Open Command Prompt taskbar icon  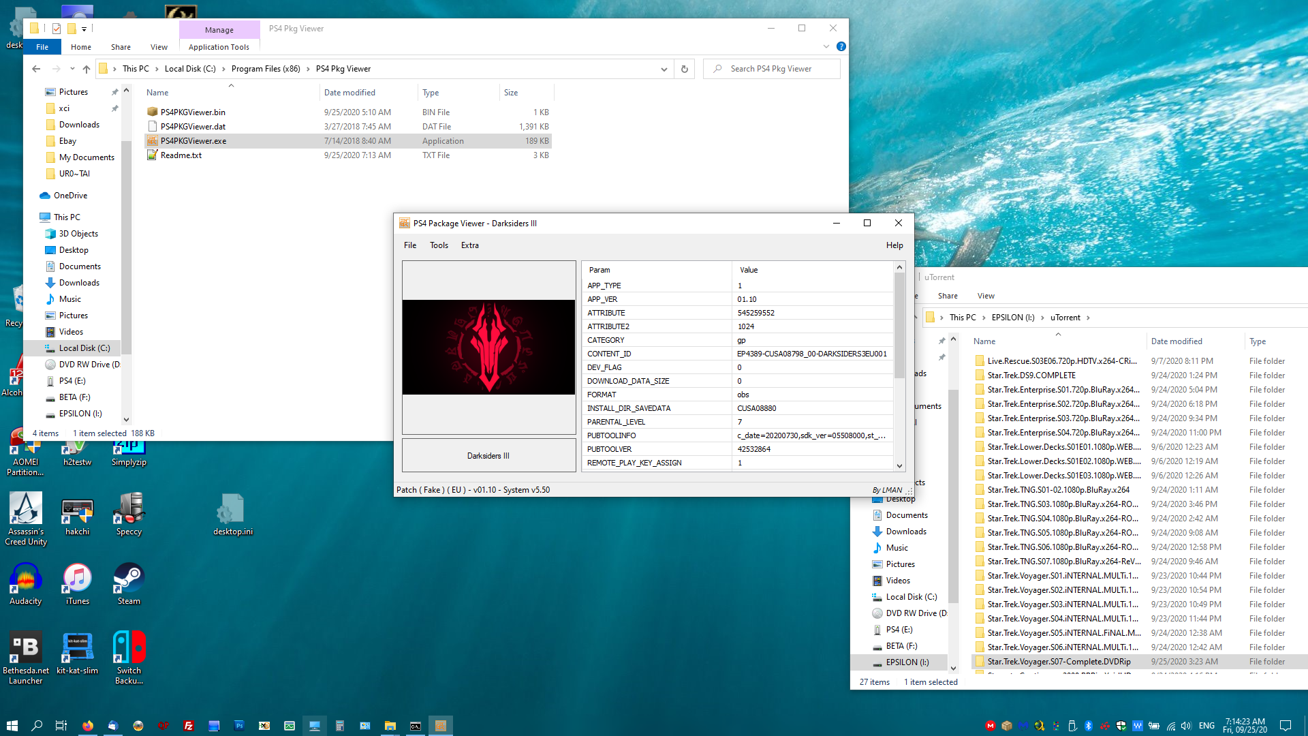416,726
